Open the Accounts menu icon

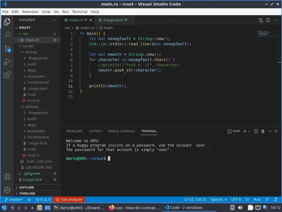(x=7, y=177)
